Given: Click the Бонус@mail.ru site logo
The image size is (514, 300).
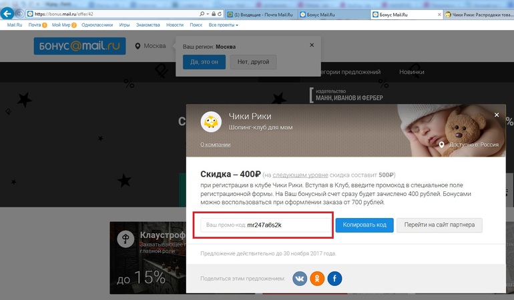Looking at the screenshot, I should pos(79,46).
